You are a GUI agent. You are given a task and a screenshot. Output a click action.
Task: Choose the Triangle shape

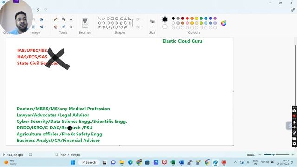coord(125,19)
